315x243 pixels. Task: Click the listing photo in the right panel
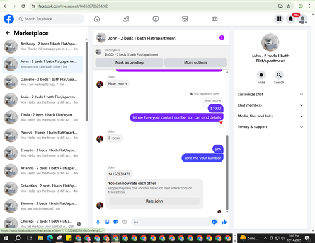pyautogui.click(x=270, y=42)
